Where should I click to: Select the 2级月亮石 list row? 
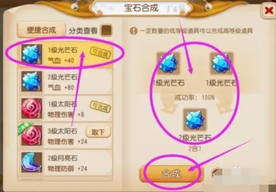pyautogui.click(x=65, y=163)
